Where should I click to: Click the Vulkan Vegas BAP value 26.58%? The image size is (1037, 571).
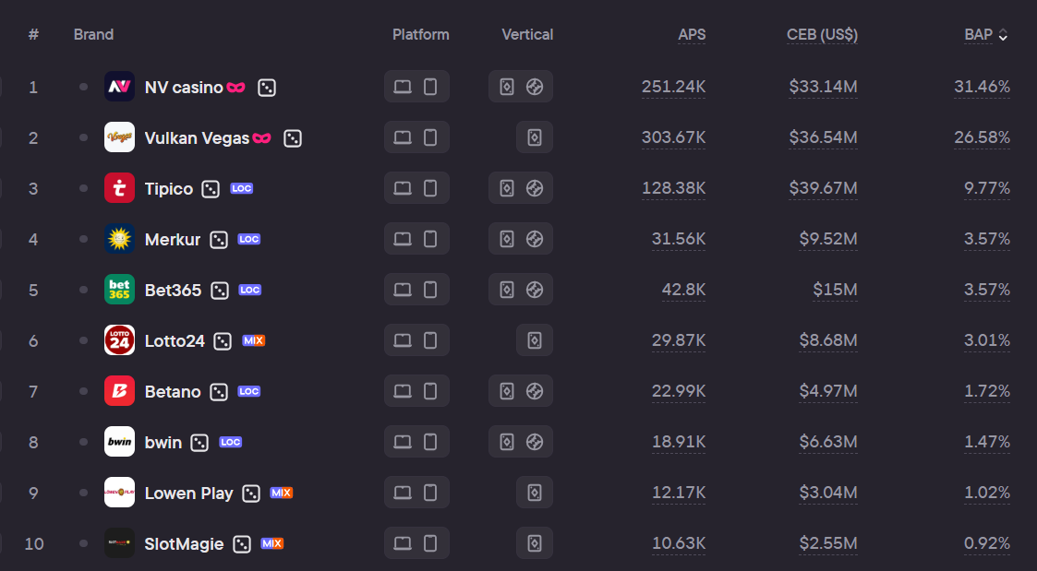[x=982, y=137]
